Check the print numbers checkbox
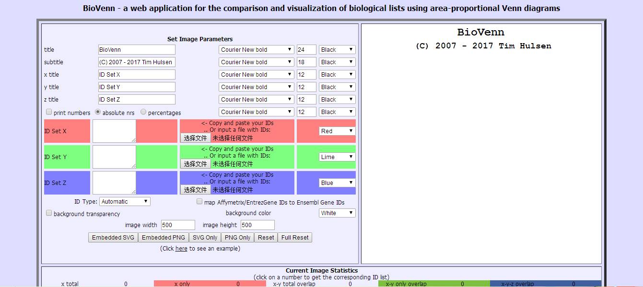Screen dimensions: 643x287 [x=49, y=112]
